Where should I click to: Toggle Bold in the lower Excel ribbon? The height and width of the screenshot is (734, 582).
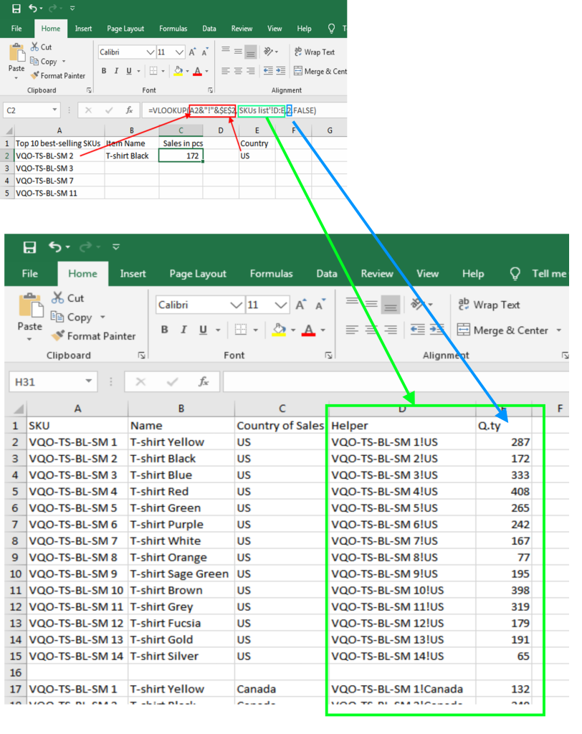click(165, 330)
